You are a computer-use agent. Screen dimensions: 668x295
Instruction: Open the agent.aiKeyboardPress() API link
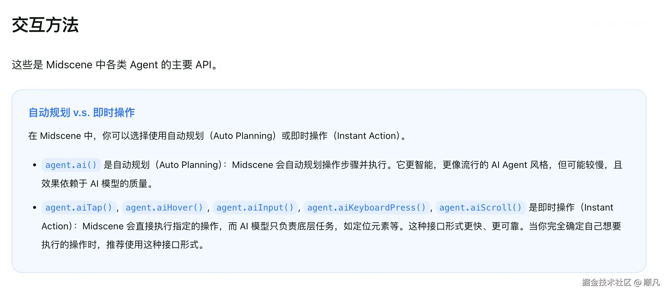pyautogui.click(x=366, y=208)
